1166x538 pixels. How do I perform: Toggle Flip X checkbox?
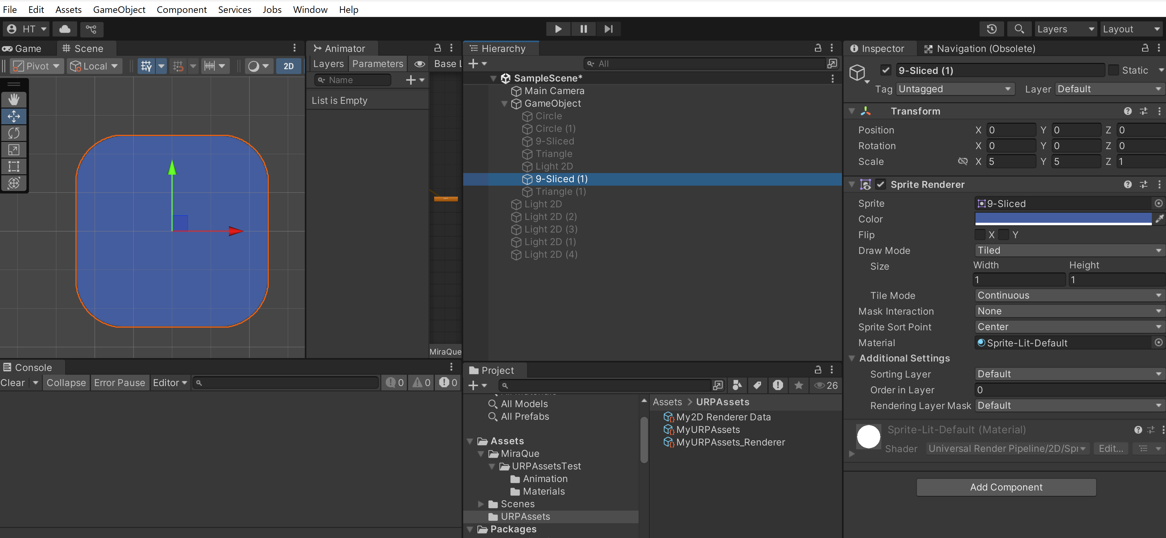tap(981, 235)
